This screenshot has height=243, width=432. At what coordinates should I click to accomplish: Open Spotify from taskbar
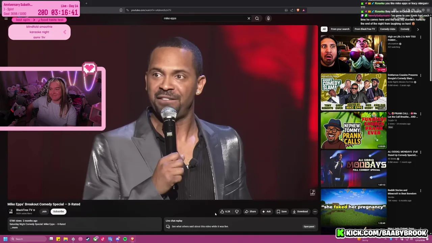click(125, 239)
